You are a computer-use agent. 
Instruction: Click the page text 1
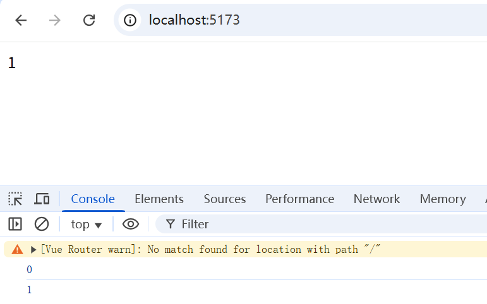(x=12, y=63)
